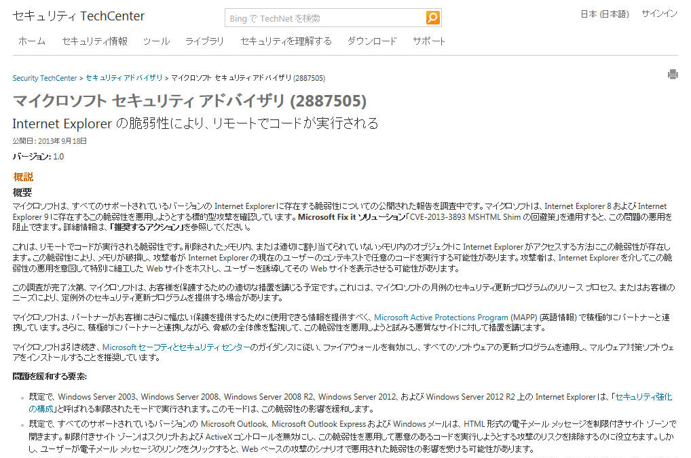This screenshot has height=458, width=691.
Task: Click the 公開日: 2013年9月18日 text
Action: (x=50, y=141)
